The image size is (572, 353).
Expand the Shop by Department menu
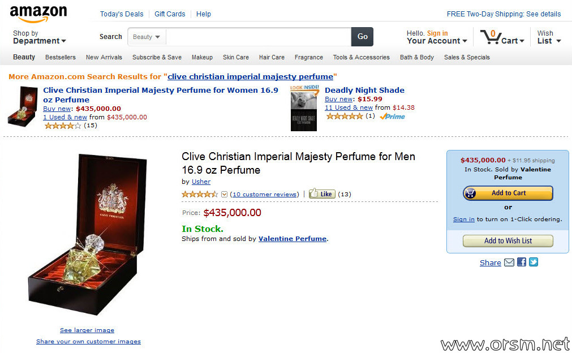[40, 37]
